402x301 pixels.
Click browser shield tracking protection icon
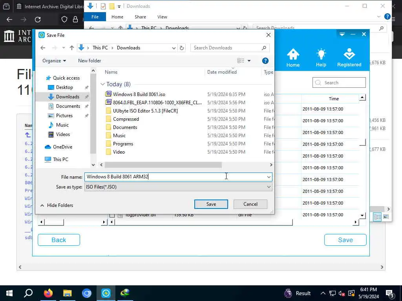64,20
